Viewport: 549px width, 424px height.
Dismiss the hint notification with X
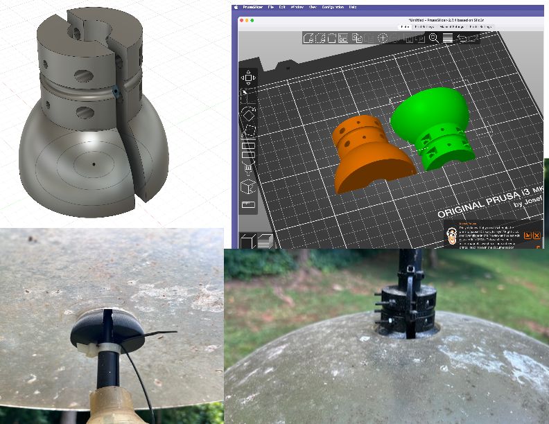(x=536, y=236)
